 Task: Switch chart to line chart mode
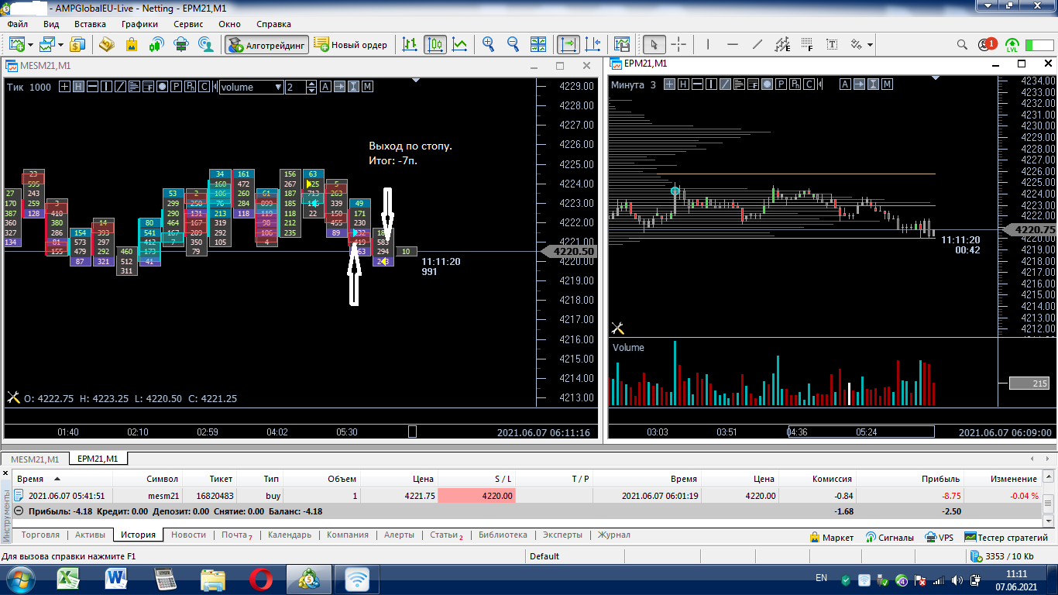click(460, 44)
